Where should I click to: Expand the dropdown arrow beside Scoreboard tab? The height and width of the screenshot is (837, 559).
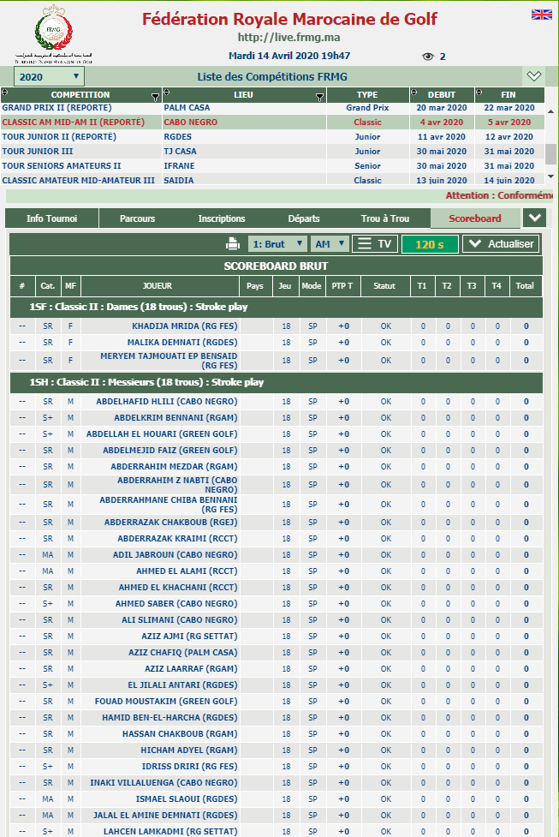click(534, 218)
